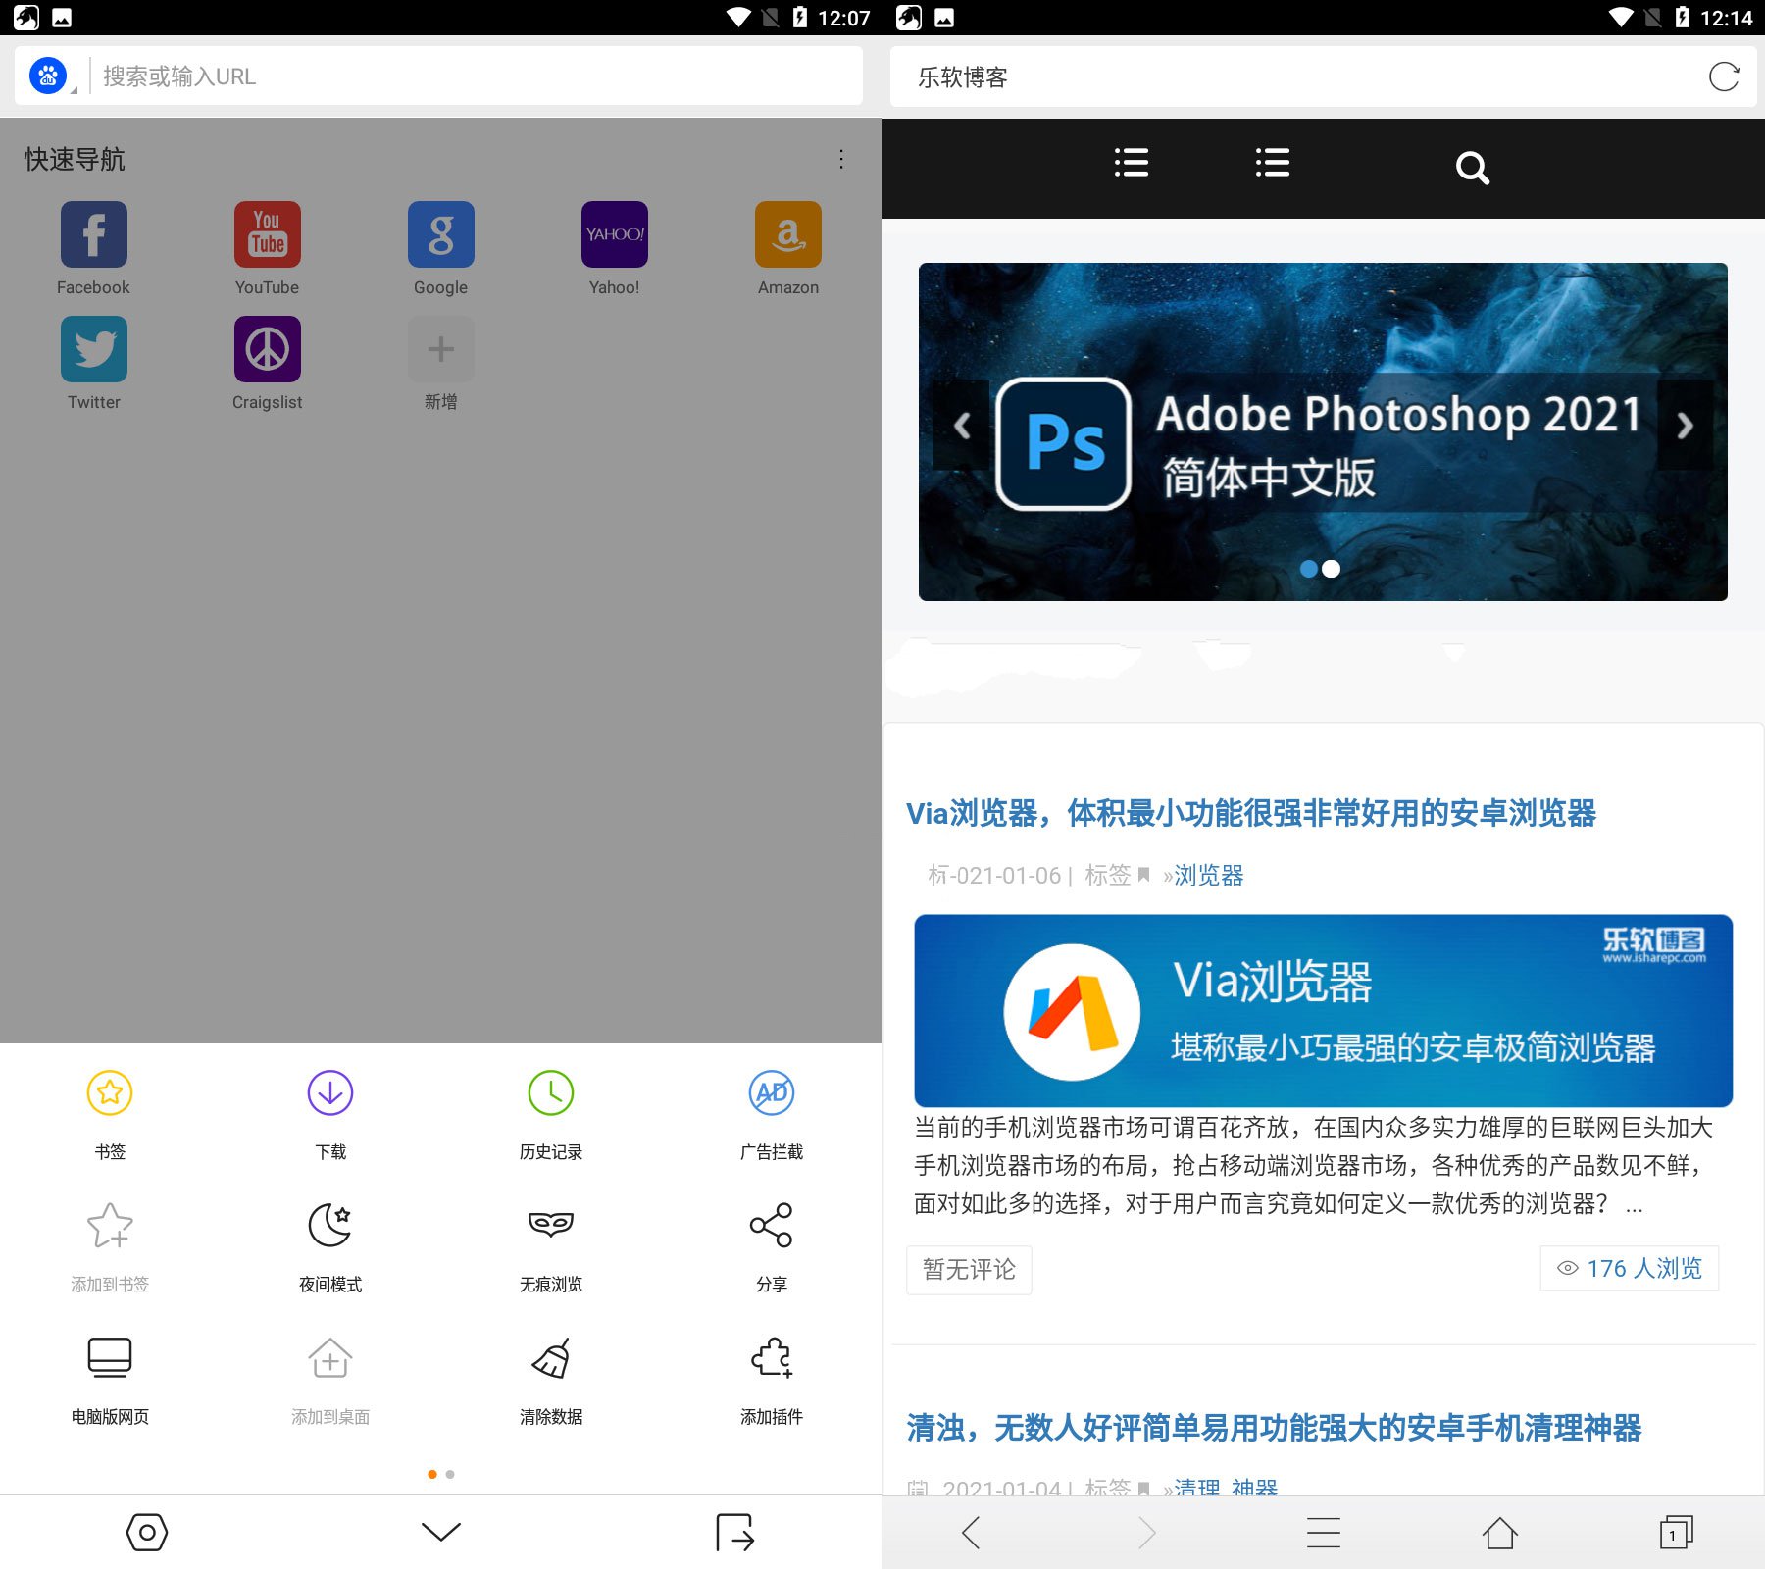Image resolution: width=1765 pixels, height=1569 pixels.
Task: Toggle 夜间模式 night mode
Action: pyautogui.click(x=330, y=1247)
